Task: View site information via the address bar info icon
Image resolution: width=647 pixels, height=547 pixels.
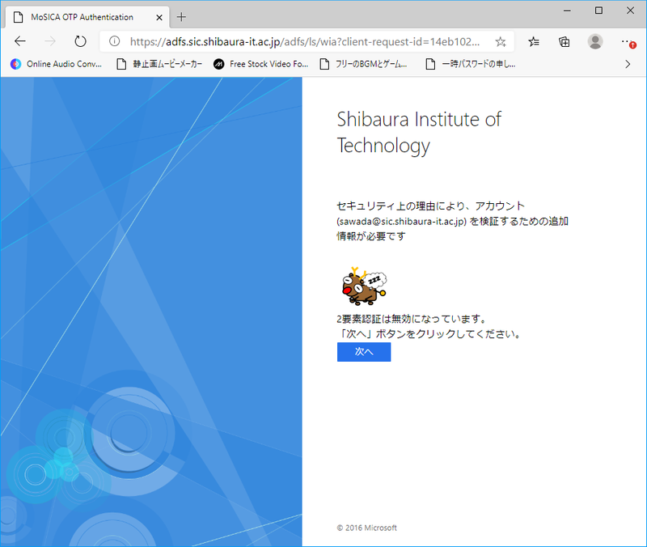Action: click(x=114, y=41)
